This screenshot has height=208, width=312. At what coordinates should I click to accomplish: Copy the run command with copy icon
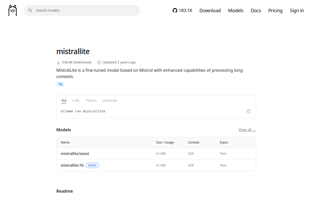[249, 111]
